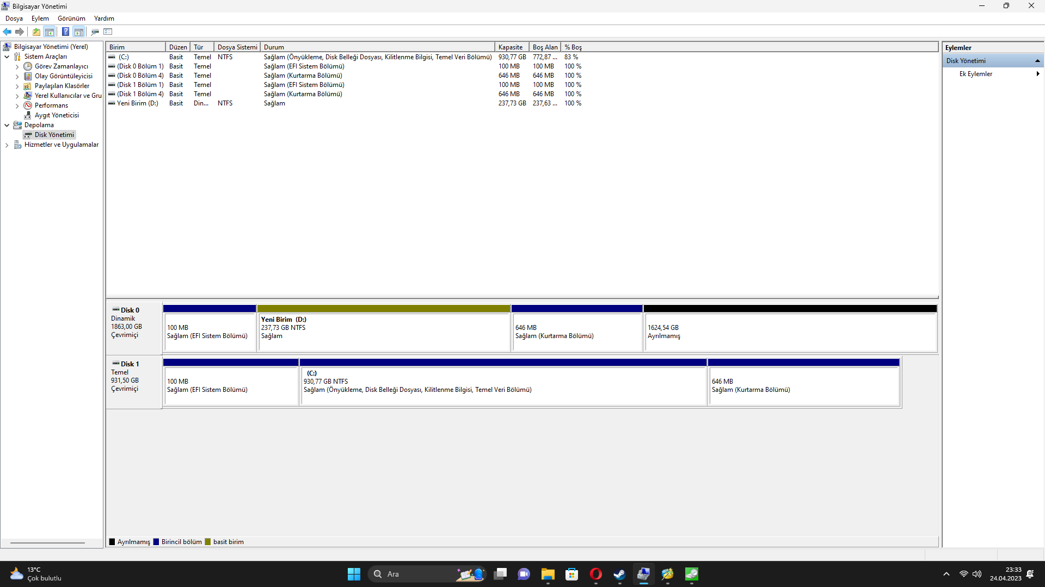1045x587 pixels.
Task: Sort by the Kapasite column header
Action: (x=511, y=47)
